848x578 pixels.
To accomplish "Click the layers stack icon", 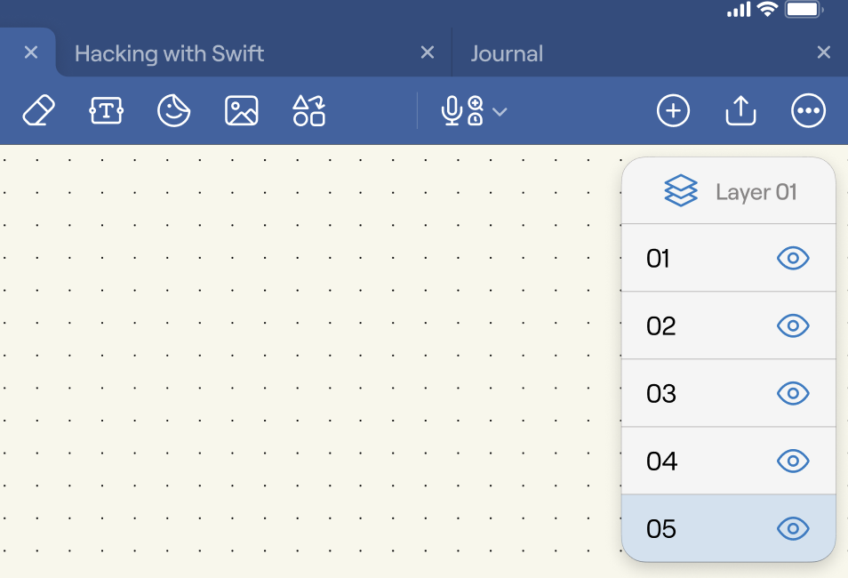I will coord(680,190).
